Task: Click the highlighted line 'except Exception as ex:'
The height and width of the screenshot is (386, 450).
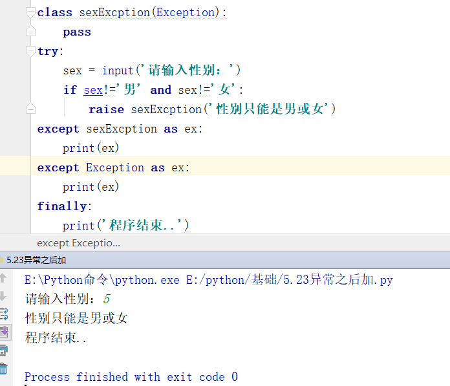Action: pyautogui.click(x=114, y=167)
